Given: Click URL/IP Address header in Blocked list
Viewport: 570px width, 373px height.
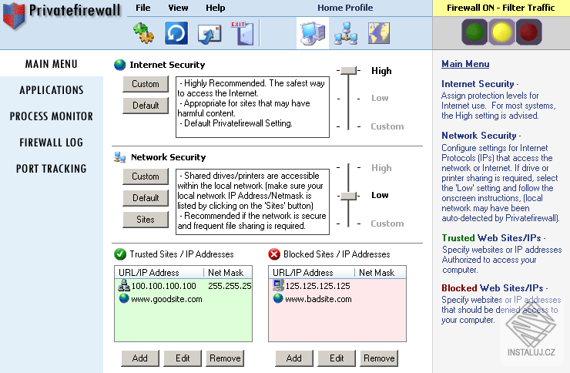Looking at the screenshot, I should [311, 272].
